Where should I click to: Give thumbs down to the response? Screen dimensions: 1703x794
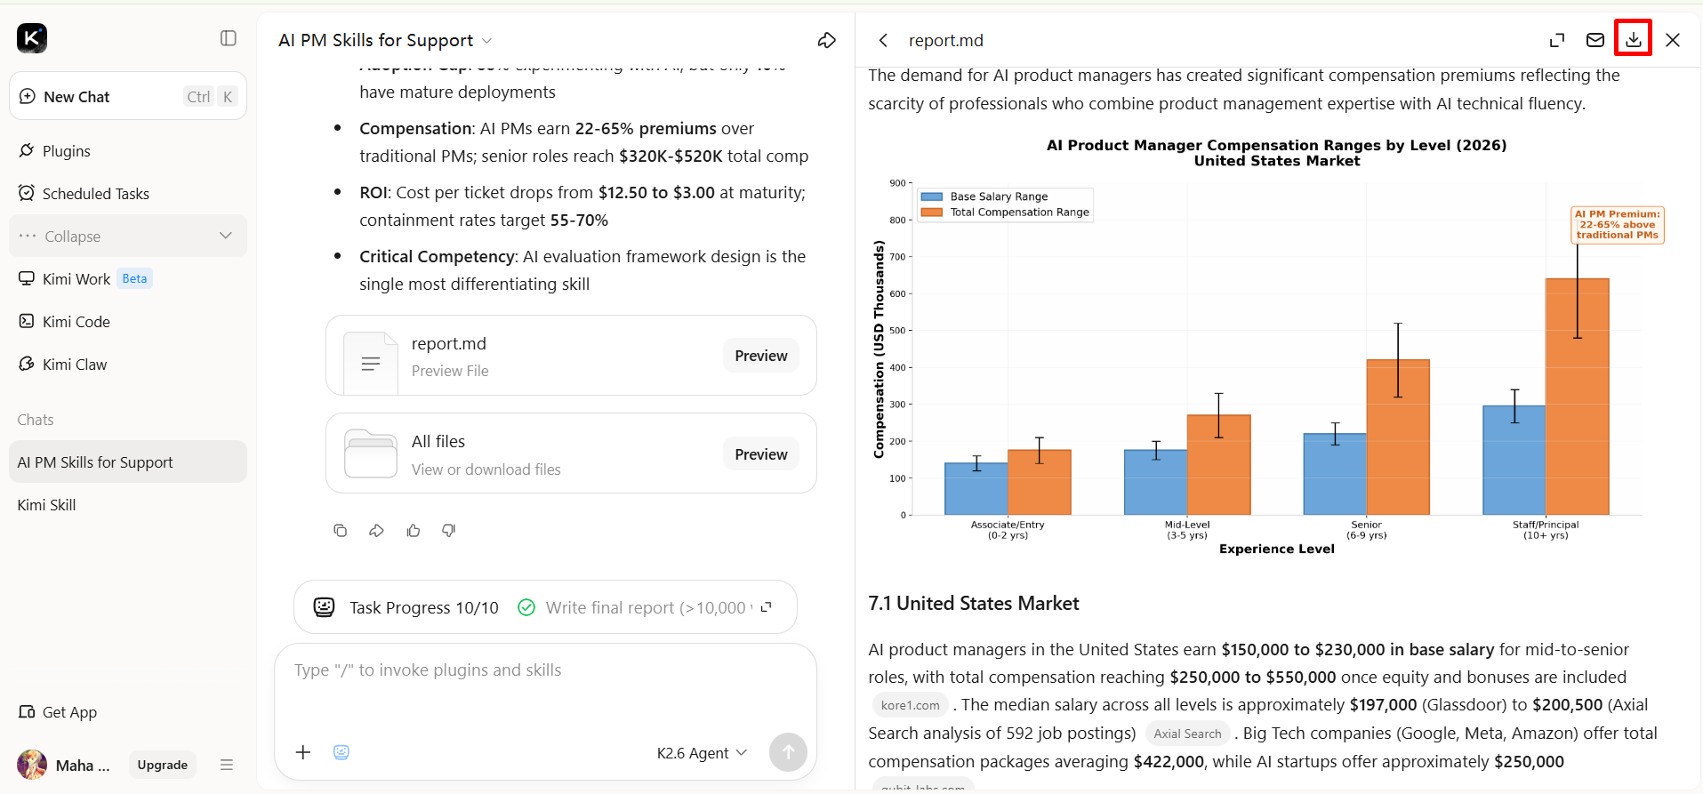449,530
